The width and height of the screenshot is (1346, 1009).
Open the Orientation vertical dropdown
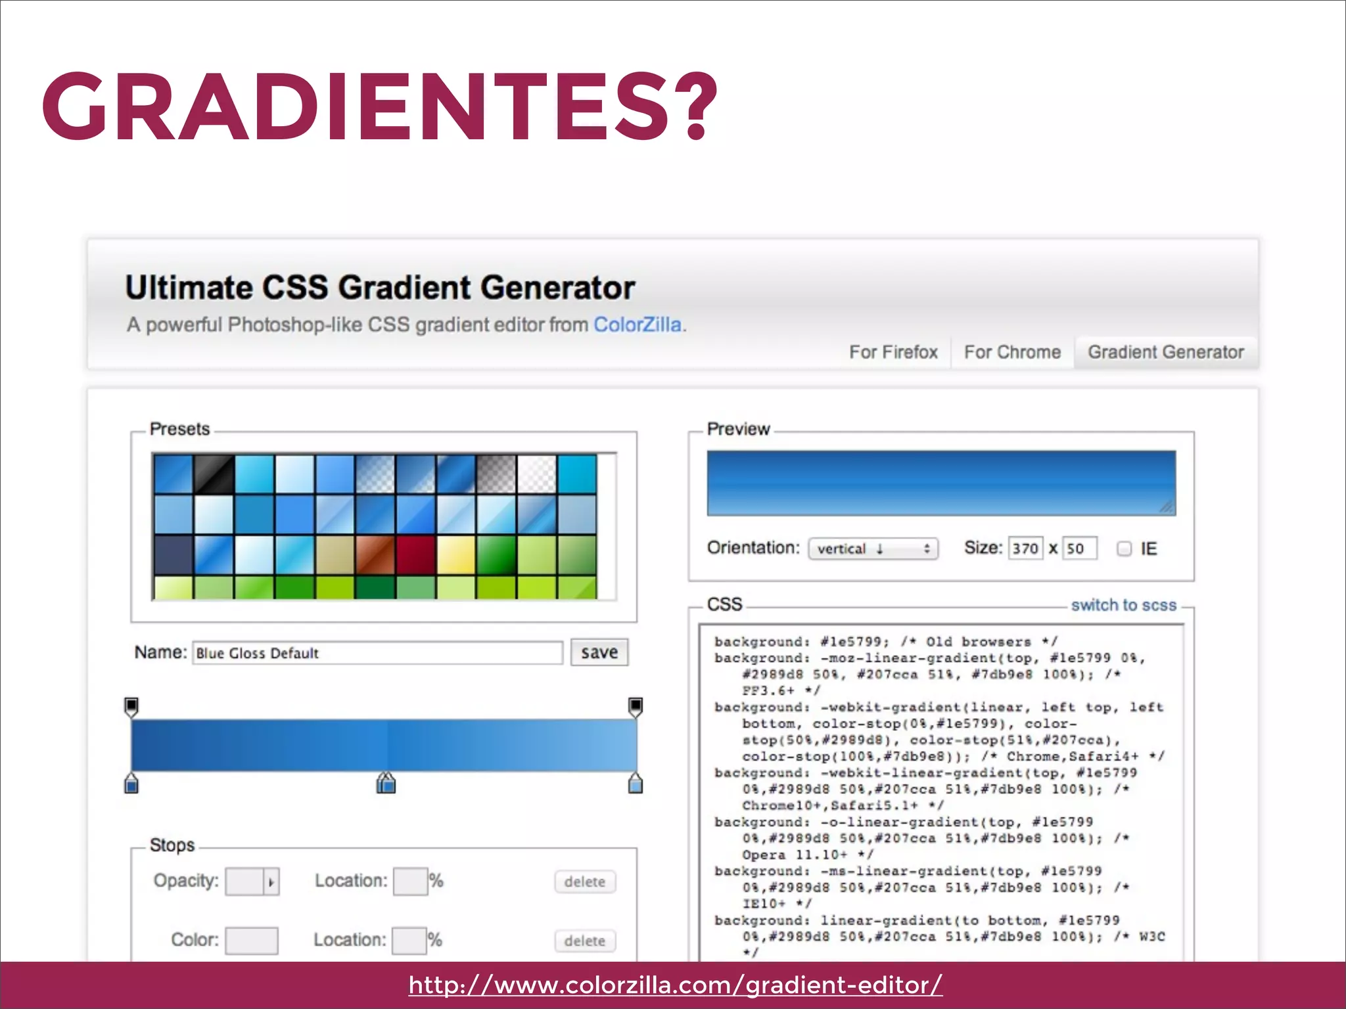[873, 549]
